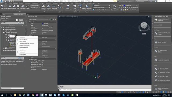Click Als aktuell festlegen layer button
This screenshot has height=97, width=172.
click(132, 8)
